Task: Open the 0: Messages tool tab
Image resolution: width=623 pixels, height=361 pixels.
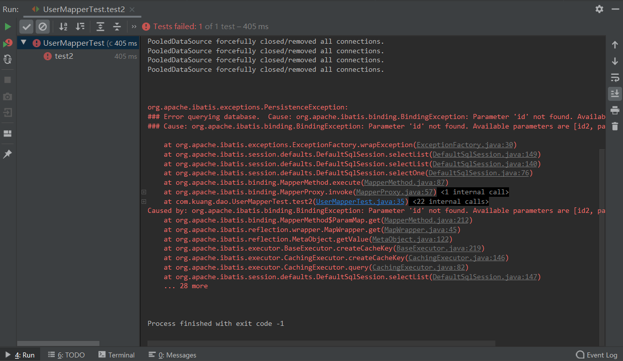Action: [x=172, y=355]
